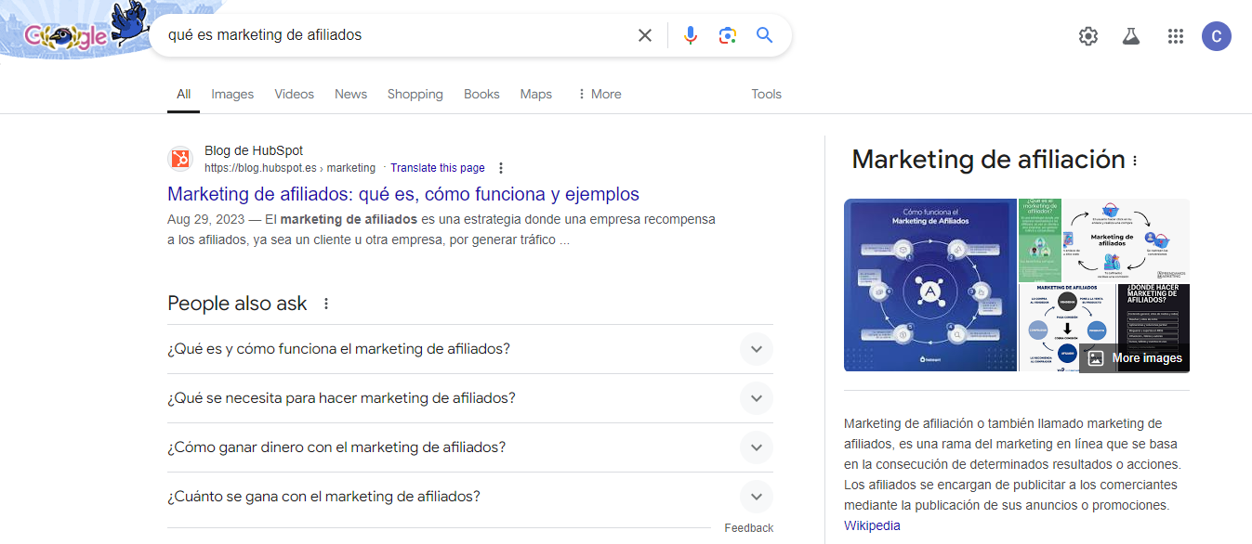The image size is (1252, 544).
Task: Start a voice search with the microphone icon
Action: pos(690,34)
